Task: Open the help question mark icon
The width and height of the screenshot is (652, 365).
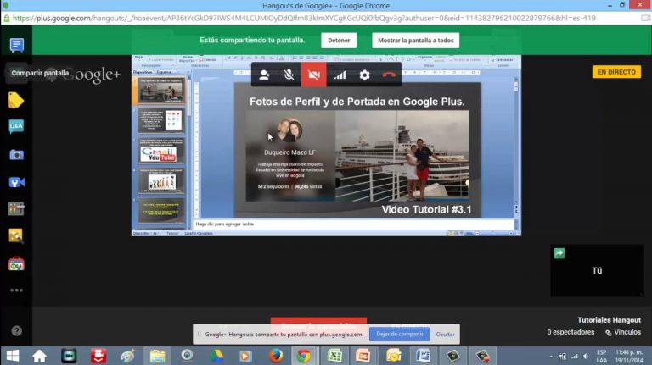Action: coord(17,330)
